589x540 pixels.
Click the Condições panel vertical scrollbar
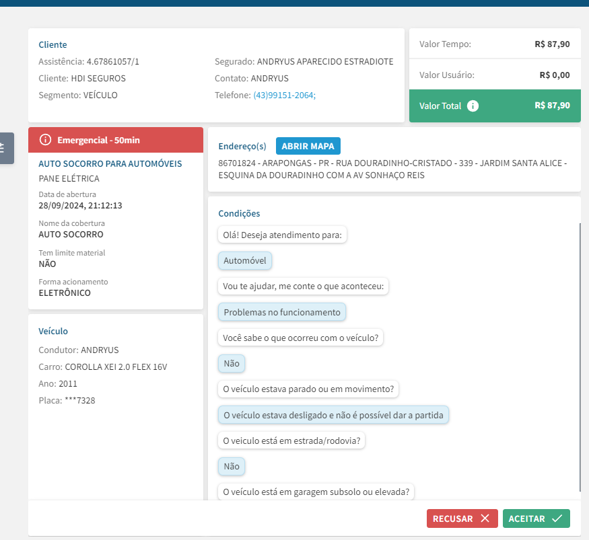point(580,356)
